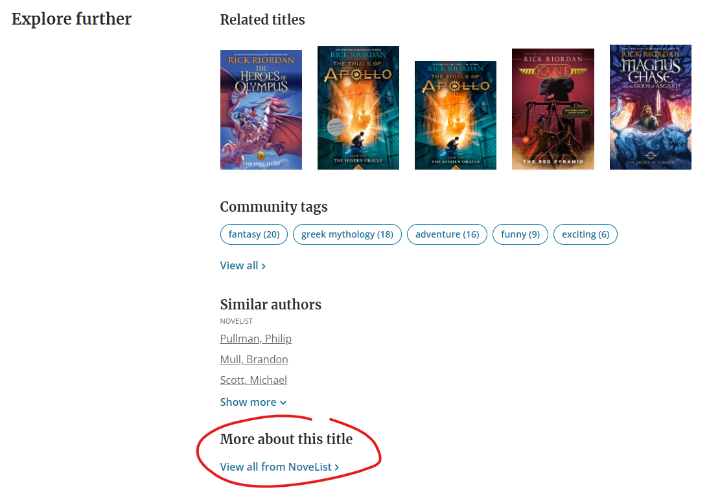Click the Related titles section heading

(x=262, y=19)
